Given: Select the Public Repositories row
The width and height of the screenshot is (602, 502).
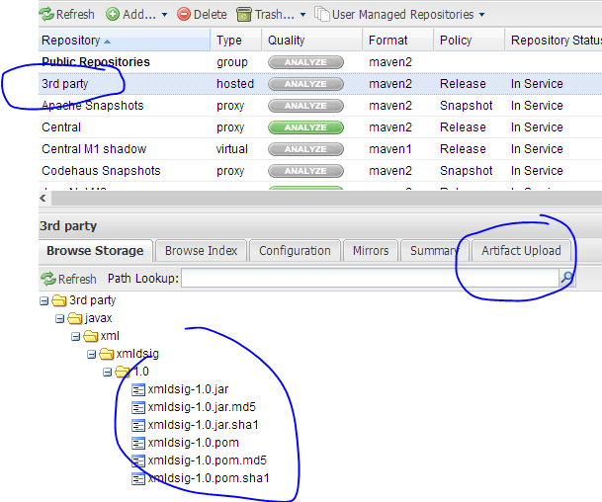Looking at the screenshot, I should pyautogui.click(x=320, y=62).
